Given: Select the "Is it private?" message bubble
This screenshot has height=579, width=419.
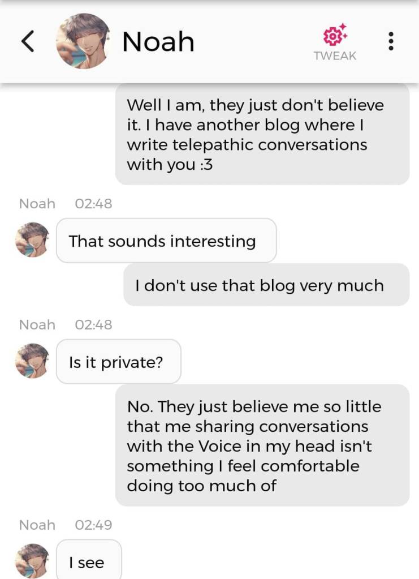Looking at the screenshot, I should pos(119,362).
